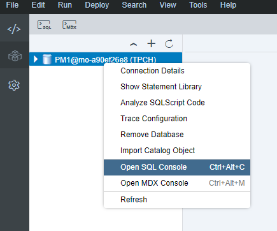The image size is (277, 231).
Task: Select Remove Database
Action: tap(177, 135)
